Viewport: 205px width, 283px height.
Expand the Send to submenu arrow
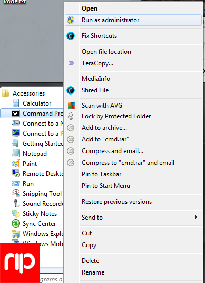click(196, 218)
